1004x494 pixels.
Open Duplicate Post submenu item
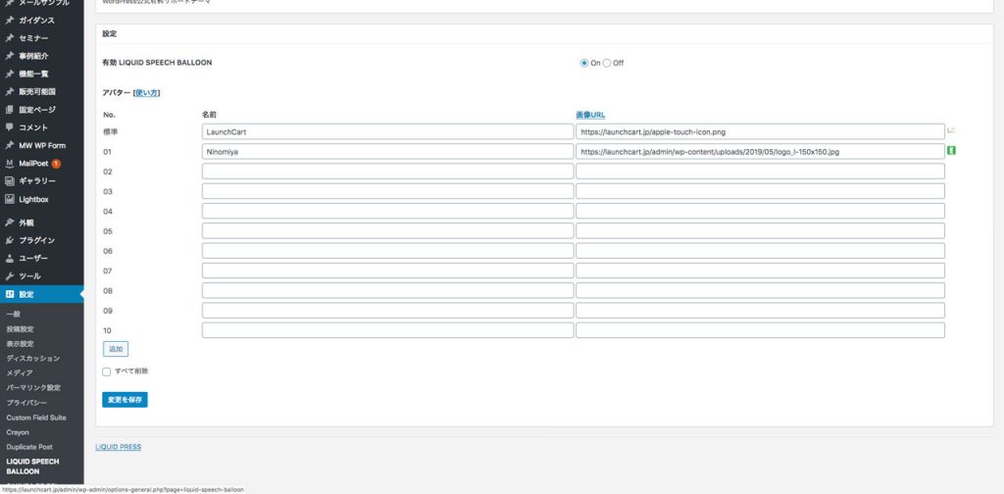[30, 447]
